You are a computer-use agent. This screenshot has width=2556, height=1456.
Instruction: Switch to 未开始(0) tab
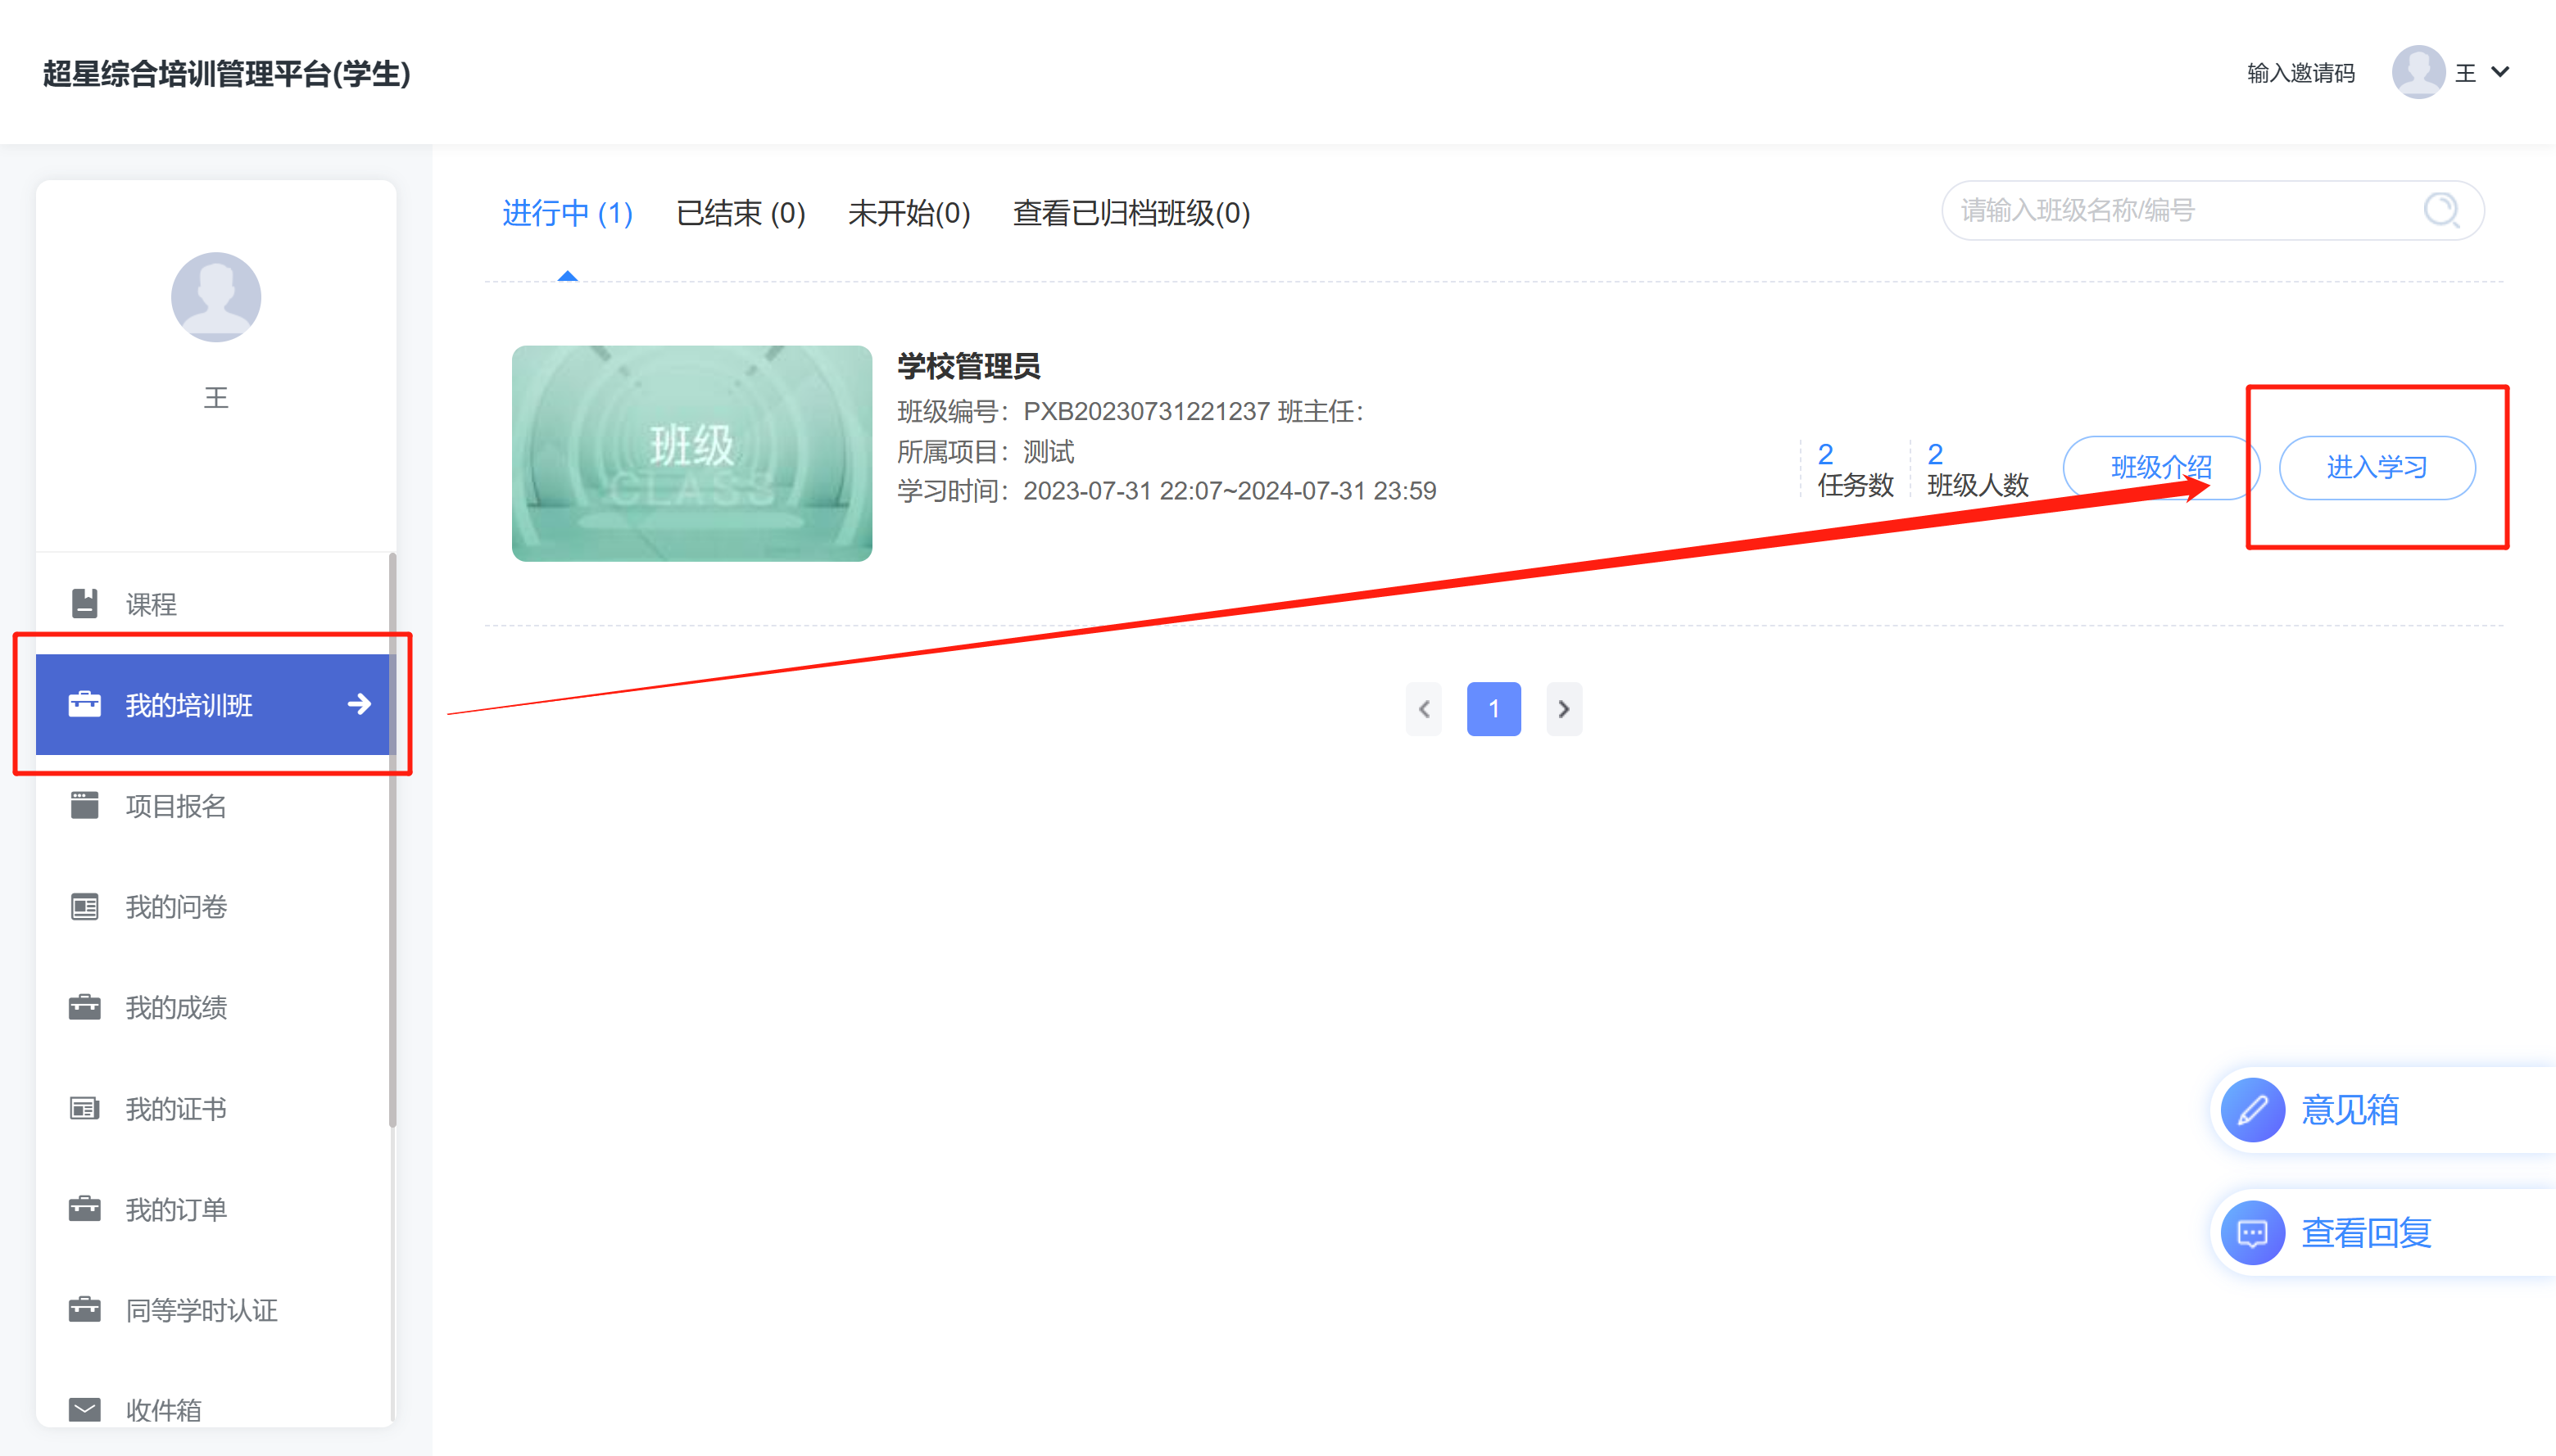pos(909,213)
